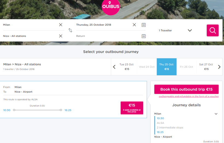224x143 pixels.
Task: Swap departure and destination cities
Action: click(70, 30)
